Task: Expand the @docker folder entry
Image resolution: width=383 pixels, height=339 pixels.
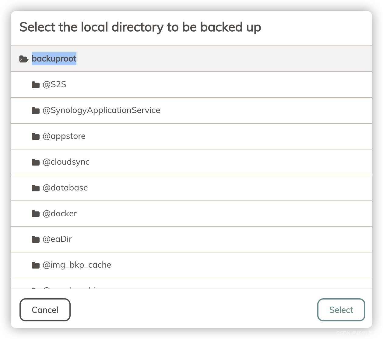Action: 60,214
